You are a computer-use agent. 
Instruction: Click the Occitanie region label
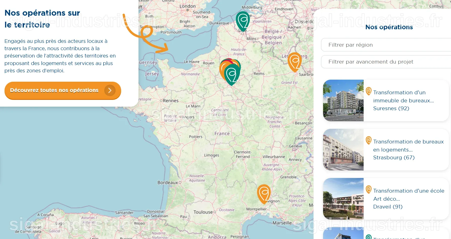227,210
